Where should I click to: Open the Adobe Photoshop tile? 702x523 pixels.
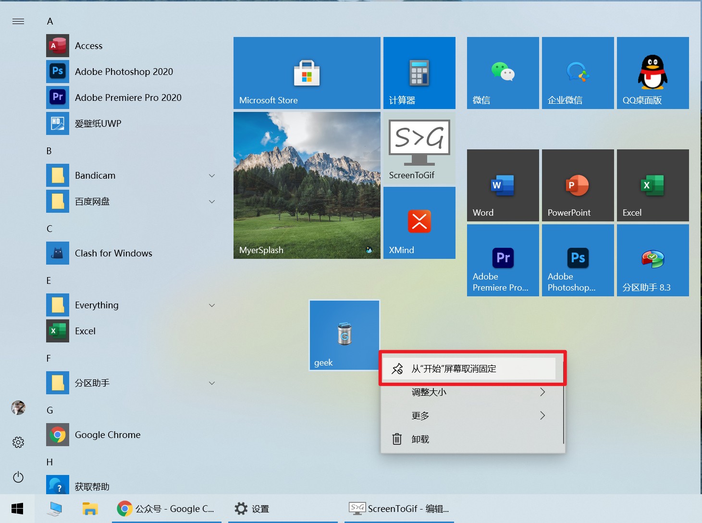(578, 260)
